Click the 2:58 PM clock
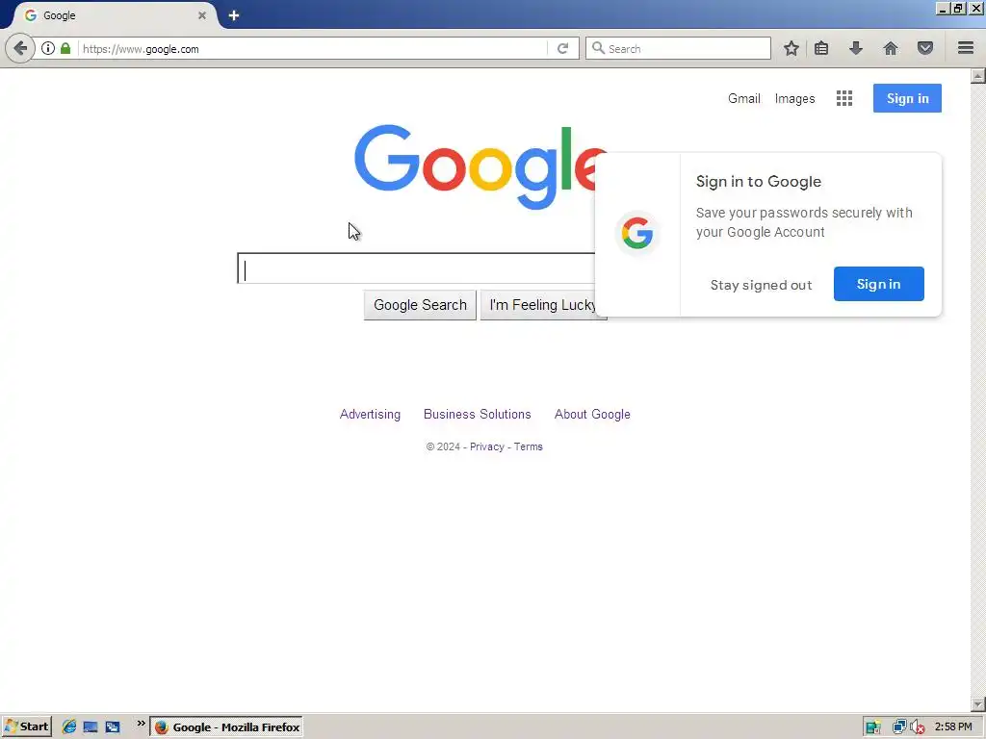This screenshot has width=986, height=739. point(953,727)
